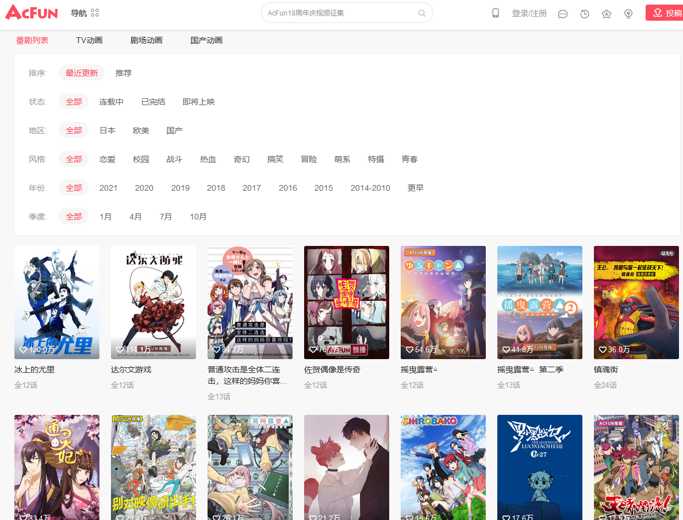Choose the 2021 year filter
The width and height of the screenshot is (683, 520).
[108, 188]
